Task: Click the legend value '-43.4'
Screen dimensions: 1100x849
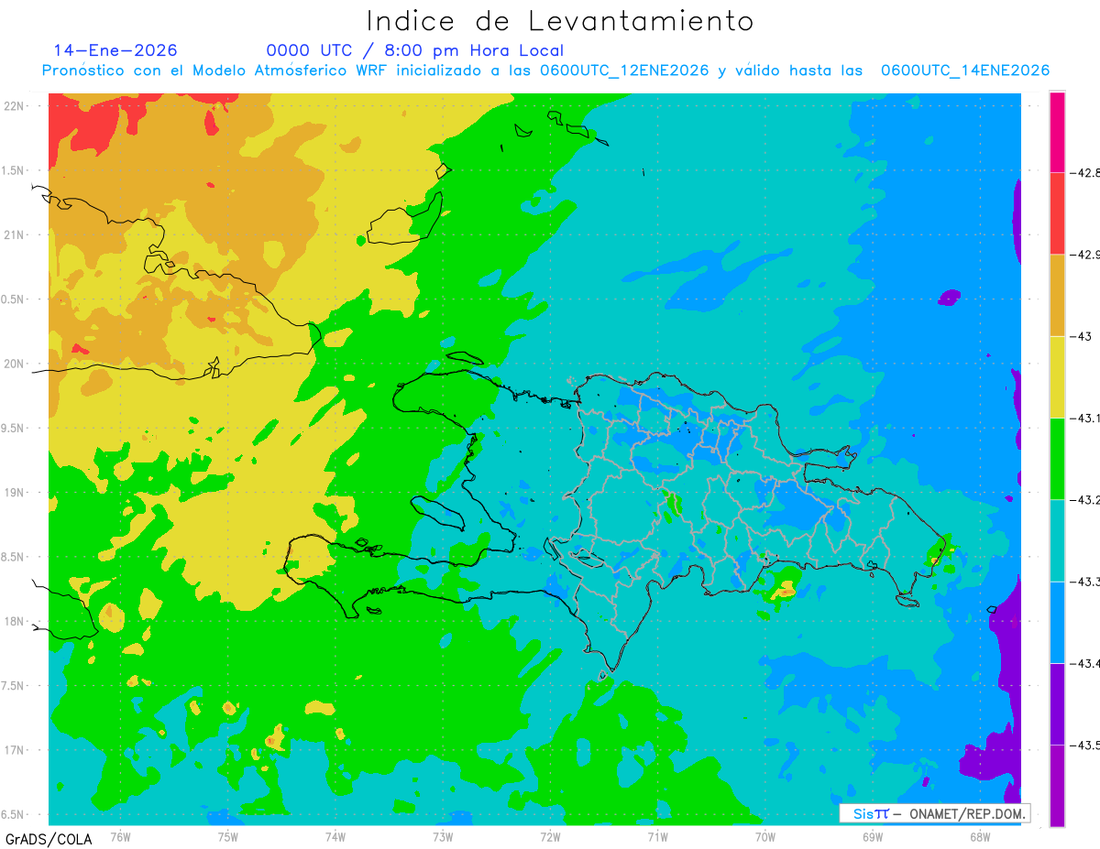Action: pos(1085,663)
